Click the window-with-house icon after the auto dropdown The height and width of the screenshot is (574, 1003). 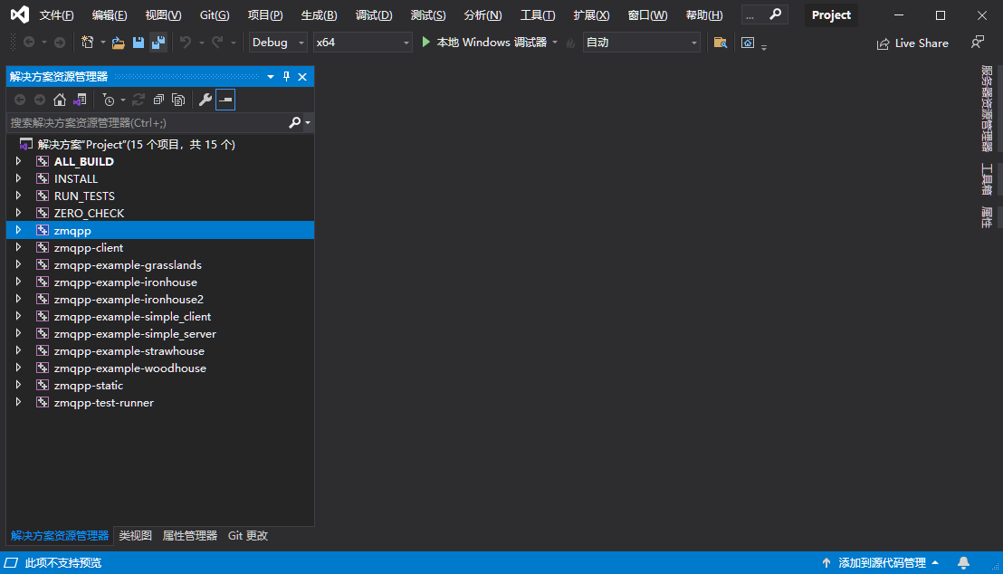748,43
